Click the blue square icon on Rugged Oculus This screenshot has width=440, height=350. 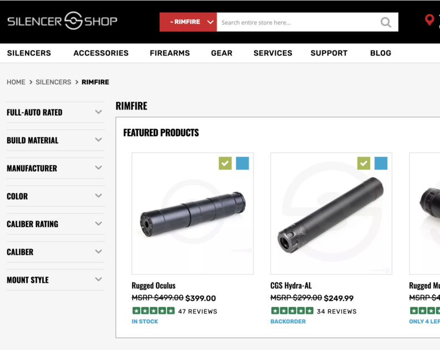click(242, 163)
